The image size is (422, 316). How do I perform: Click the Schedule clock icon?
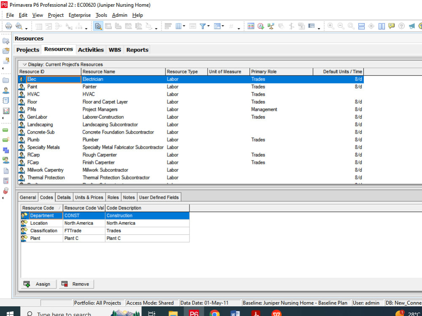coord(260,26)
